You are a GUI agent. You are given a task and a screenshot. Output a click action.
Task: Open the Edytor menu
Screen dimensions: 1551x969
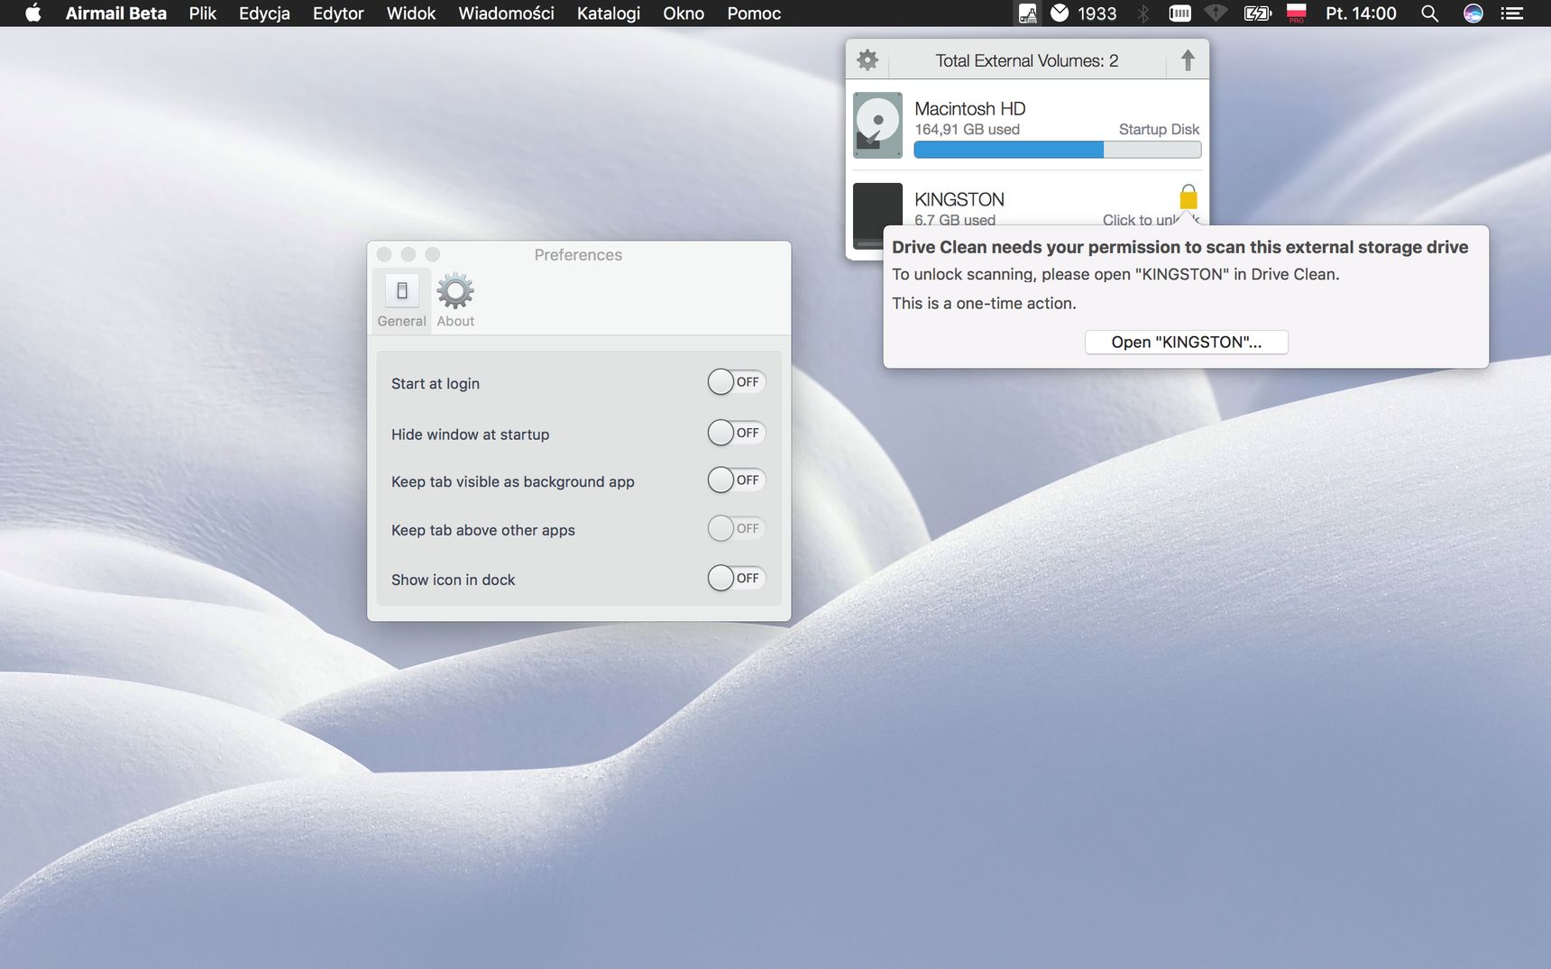(x=338, y=14)
